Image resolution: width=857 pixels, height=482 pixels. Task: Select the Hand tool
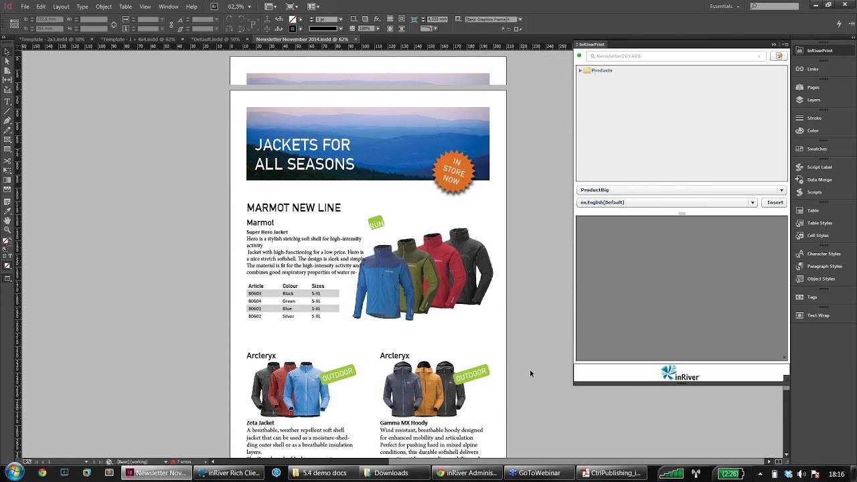coord(7,220)
